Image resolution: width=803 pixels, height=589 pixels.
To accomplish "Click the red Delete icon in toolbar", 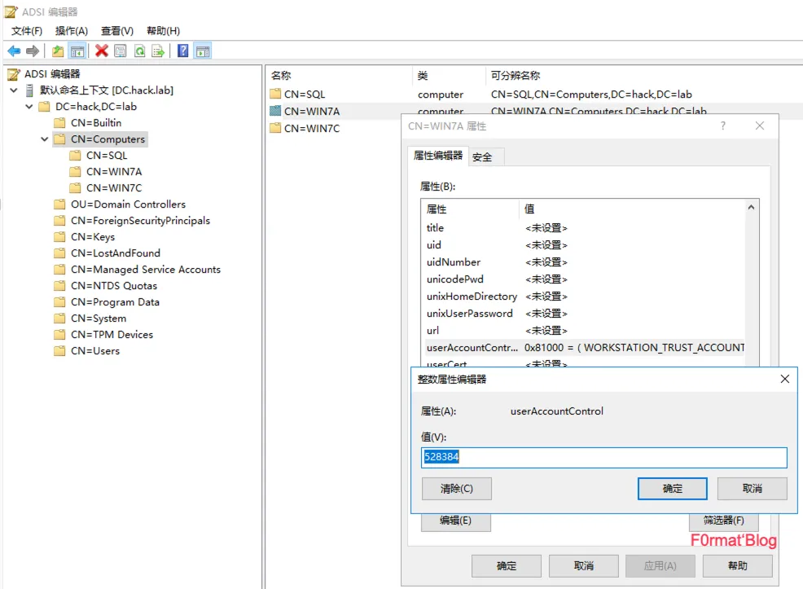I will (x=102, y=51).
